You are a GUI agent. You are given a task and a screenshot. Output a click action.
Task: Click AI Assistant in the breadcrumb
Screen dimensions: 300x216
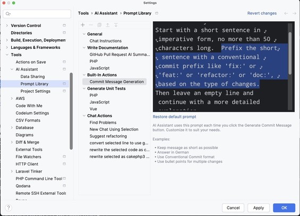tap(106, 13)
